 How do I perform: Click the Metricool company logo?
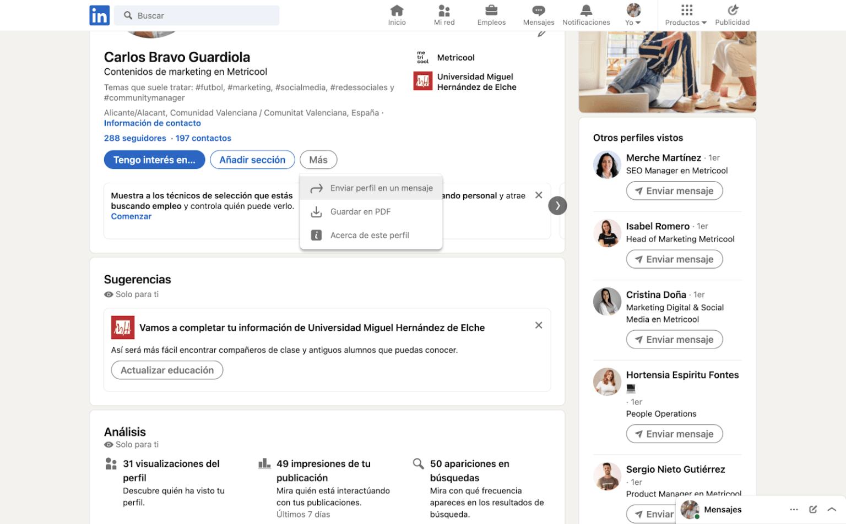[422, 57]
